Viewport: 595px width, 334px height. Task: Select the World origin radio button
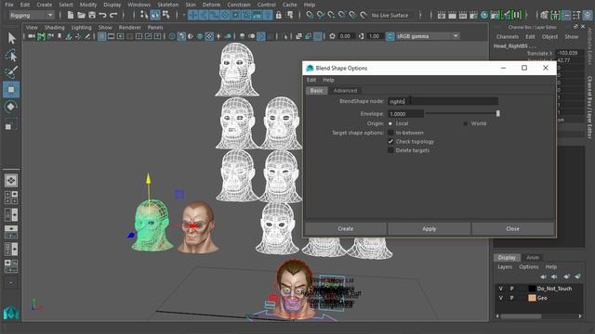tap(466, 123)
